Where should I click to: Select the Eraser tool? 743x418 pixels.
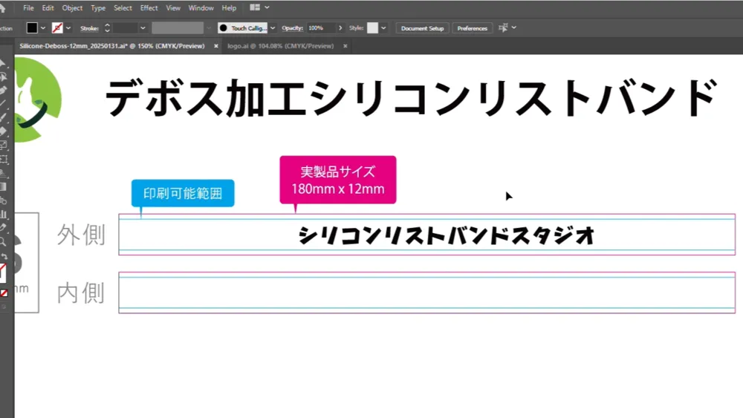pos(3,131)
